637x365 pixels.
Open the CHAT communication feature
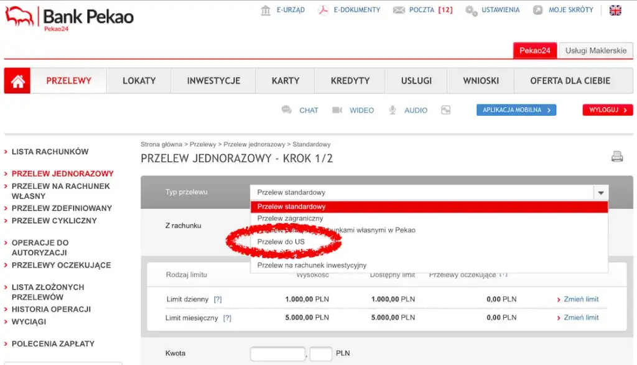coord(308,110)
